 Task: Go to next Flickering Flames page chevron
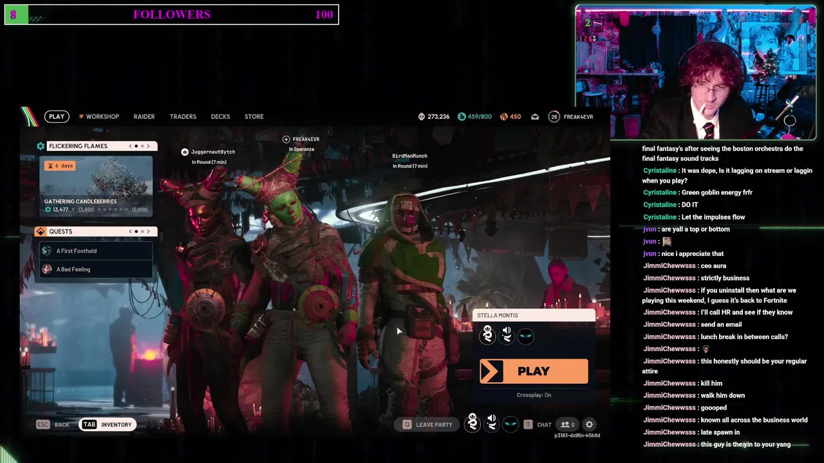tap(148, 146)
